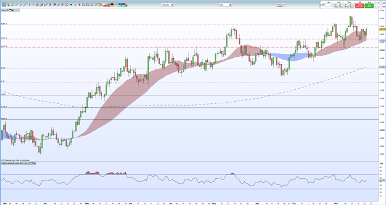Open the Daily timeframe dropdown
The height and width of the screenshot is (205, 386).
click(225, 5)
